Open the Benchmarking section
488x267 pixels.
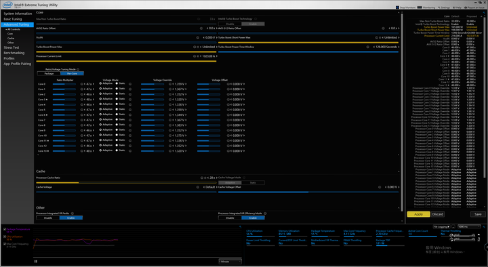[14, 53]
